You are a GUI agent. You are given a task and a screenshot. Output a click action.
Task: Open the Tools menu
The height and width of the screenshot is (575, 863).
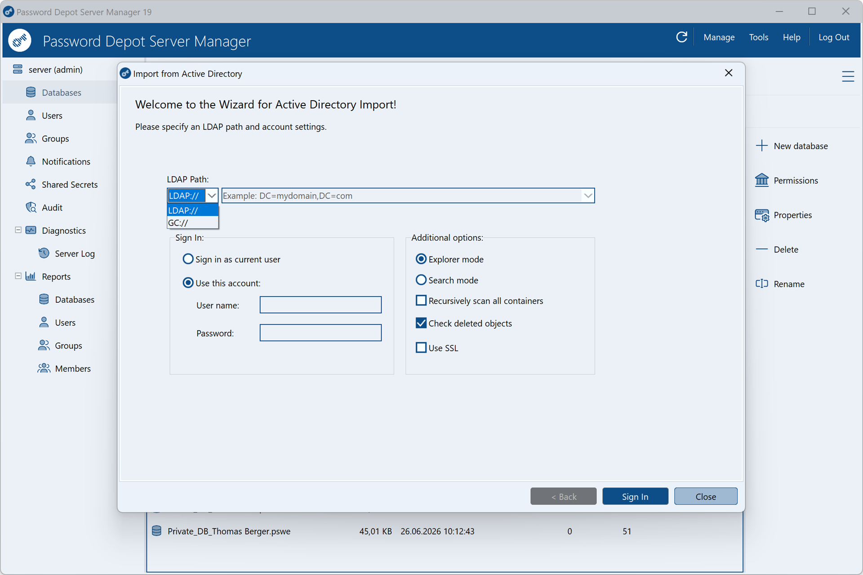tap(758, 37)
